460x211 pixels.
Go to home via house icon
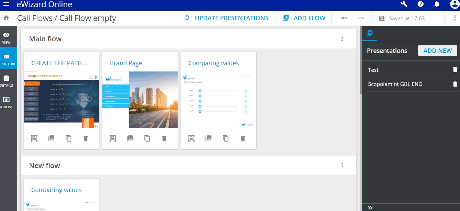click(6, 18)
